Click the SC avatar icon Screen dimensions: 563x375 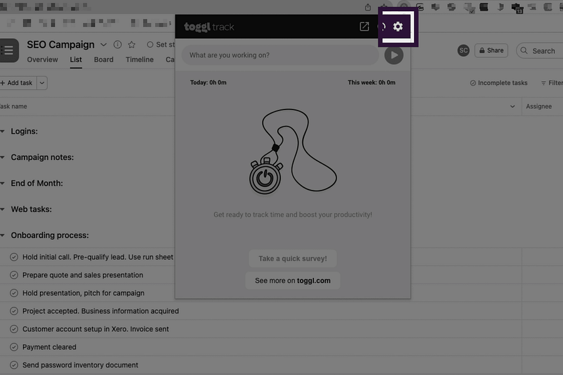[x=463, y=50]
